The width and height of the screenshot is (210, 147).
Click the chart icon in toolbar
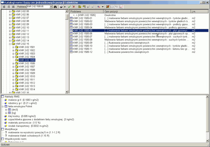122,6
